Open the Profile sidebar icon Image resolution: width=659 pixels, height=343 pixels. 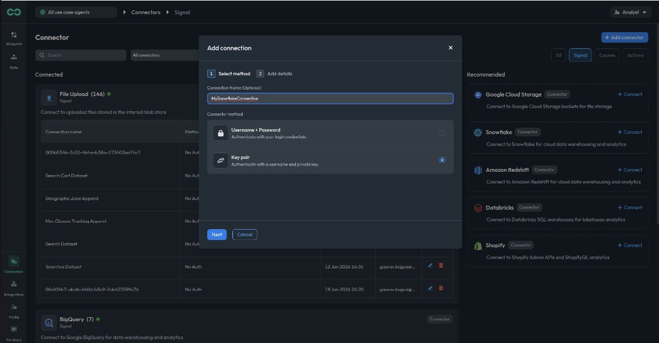tap(14, 311)
